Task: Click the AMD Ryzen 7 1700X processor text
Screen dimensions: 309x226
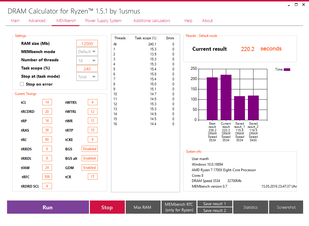Action: 224,170
